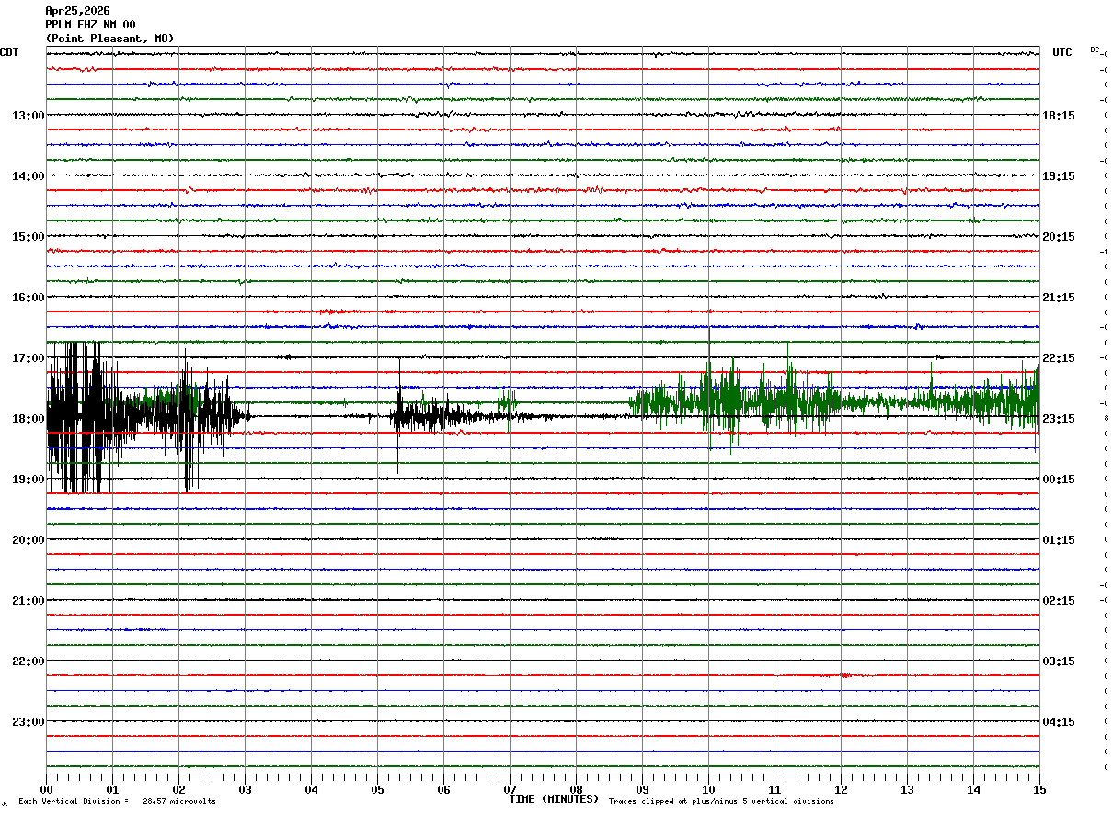Viewport: 1113px width, 814px height.
Task: Click the DC column header label
Action: 1095,50
